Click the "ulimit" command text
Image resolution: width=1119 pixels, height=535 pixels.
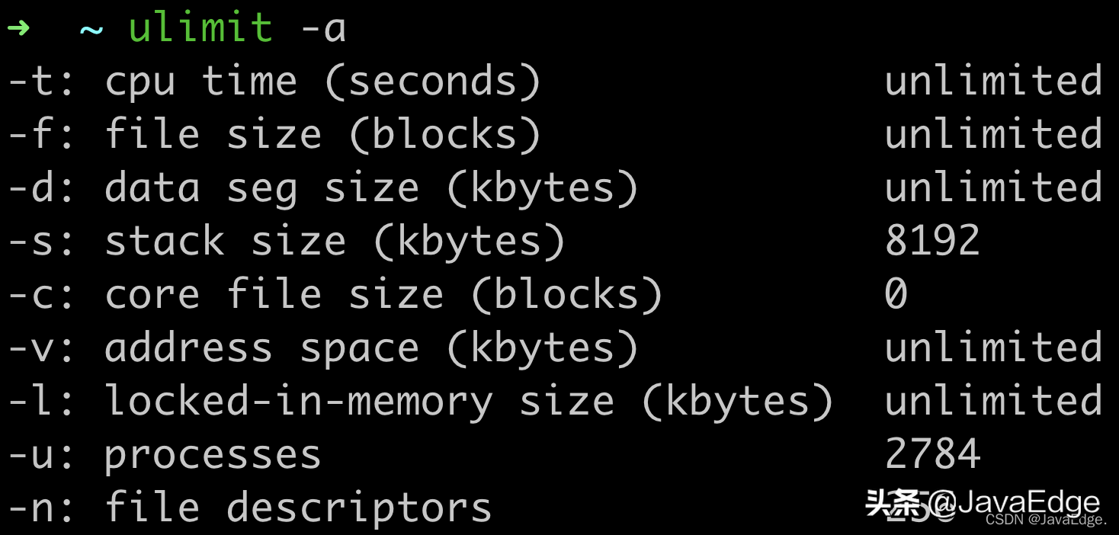[200, 28]
